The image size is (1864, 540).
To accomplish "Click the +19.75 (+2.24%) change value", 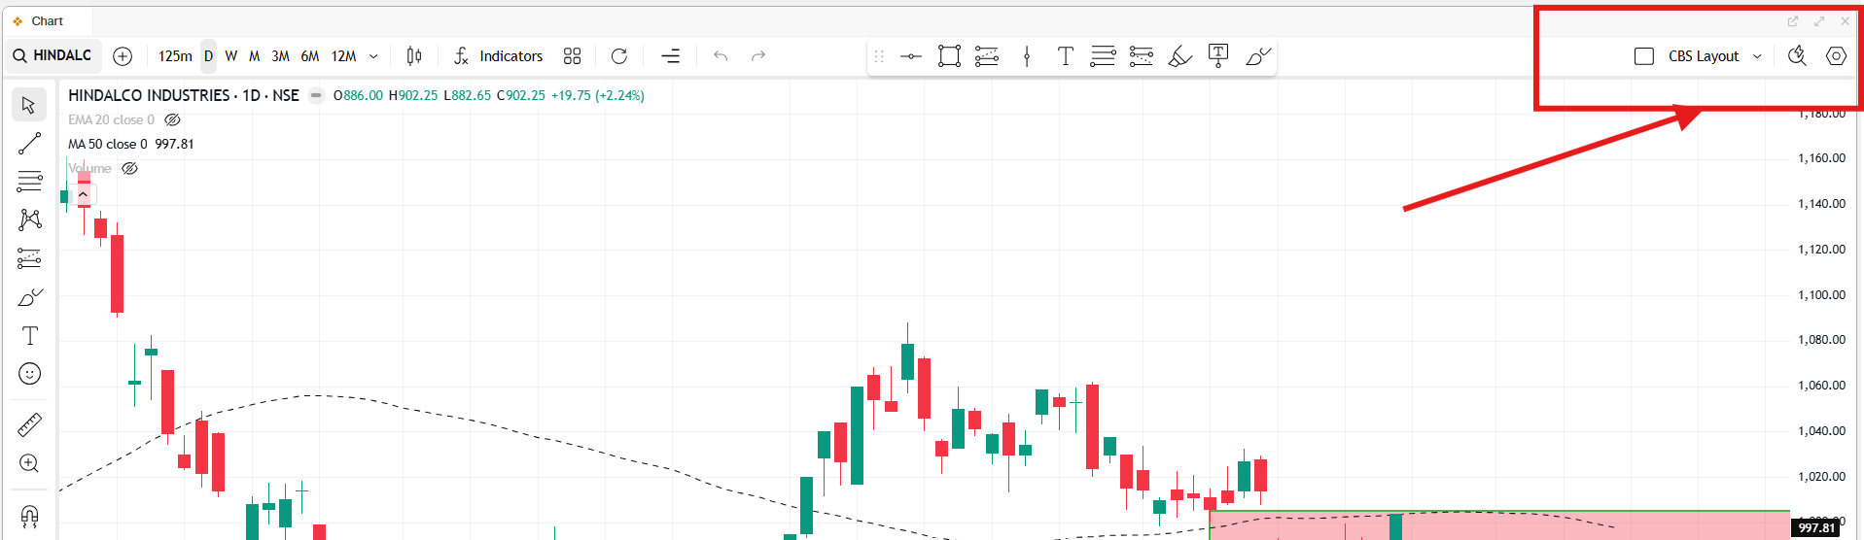I will coord(598,95).
